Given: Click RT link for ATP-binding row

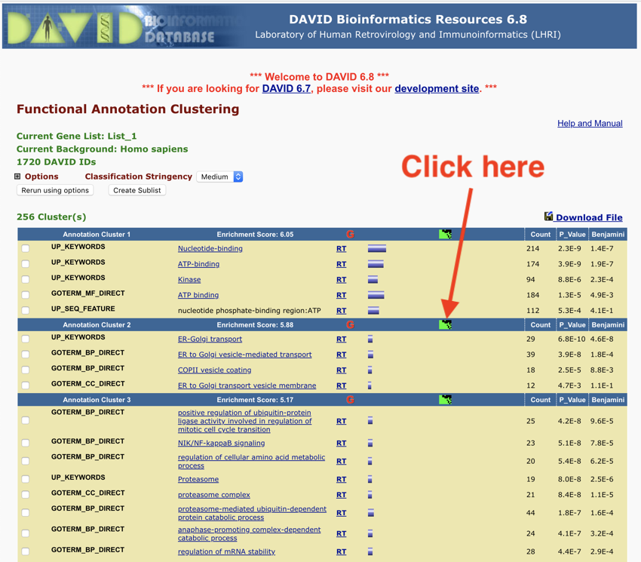Looking at the screenshot, I should coord(341,264).
